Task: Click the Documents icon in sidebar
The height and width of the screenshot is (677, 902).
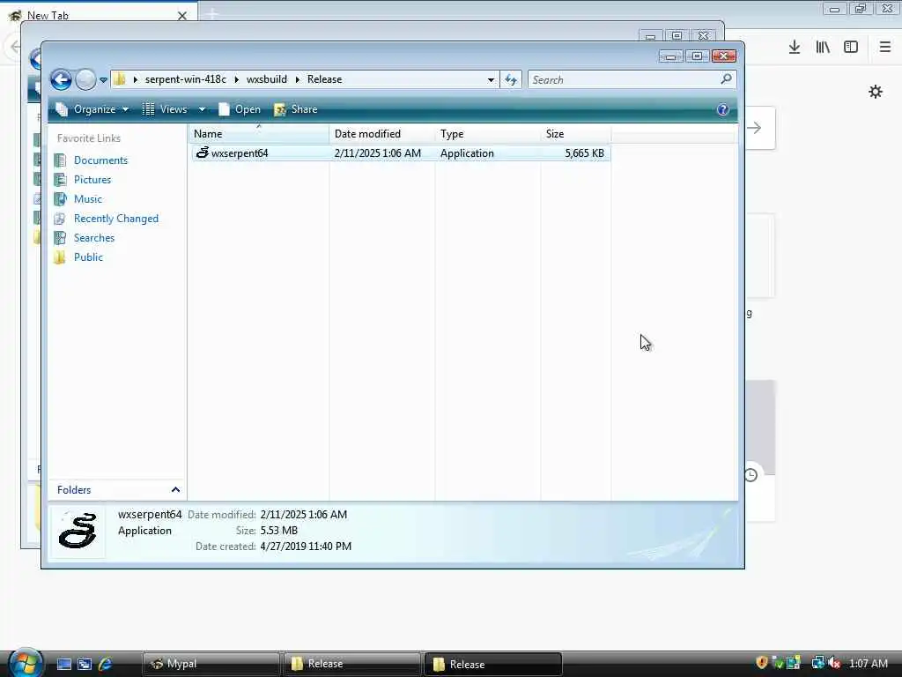Action: [60, 160]
